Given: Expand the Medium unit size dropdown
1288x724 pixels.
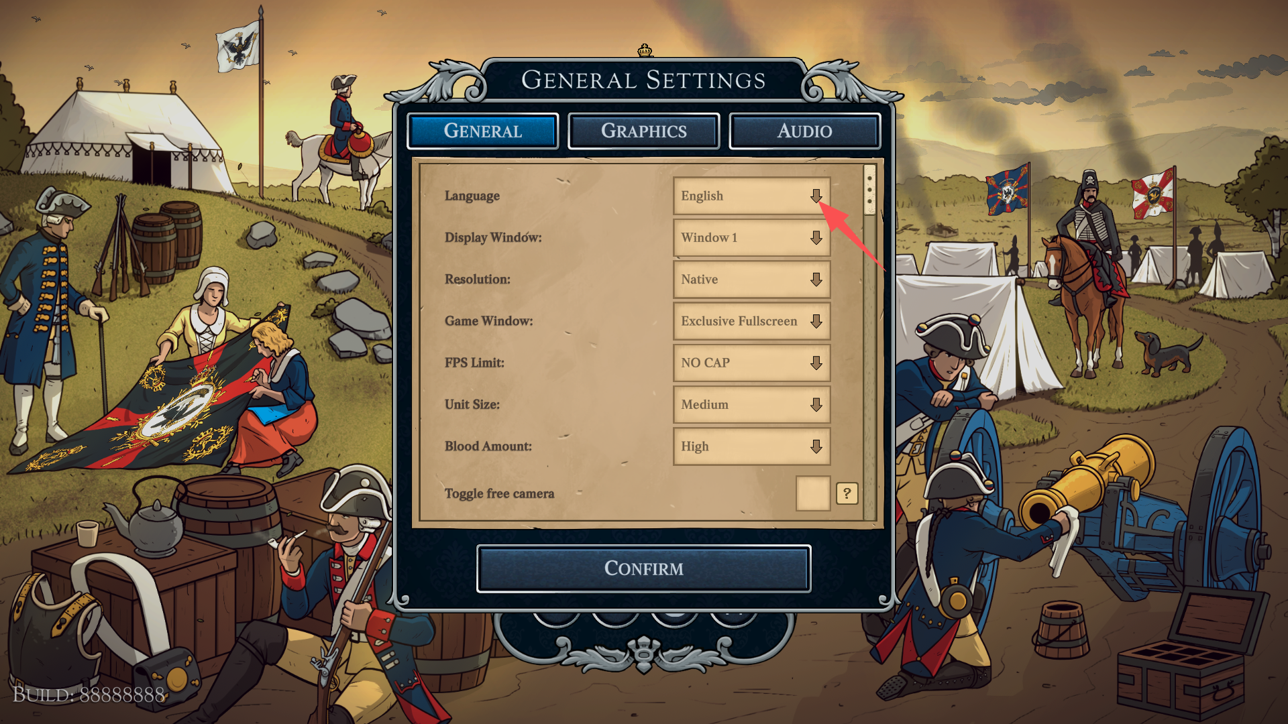Looking at the screenshot, I should coord(751,404).
